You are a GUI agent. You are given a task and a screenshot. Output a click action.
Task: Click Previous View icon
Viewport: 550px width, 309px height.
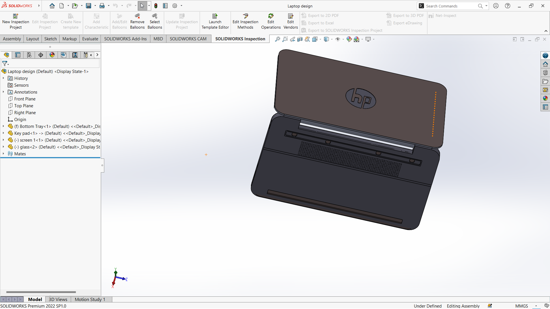coord(292,39)
